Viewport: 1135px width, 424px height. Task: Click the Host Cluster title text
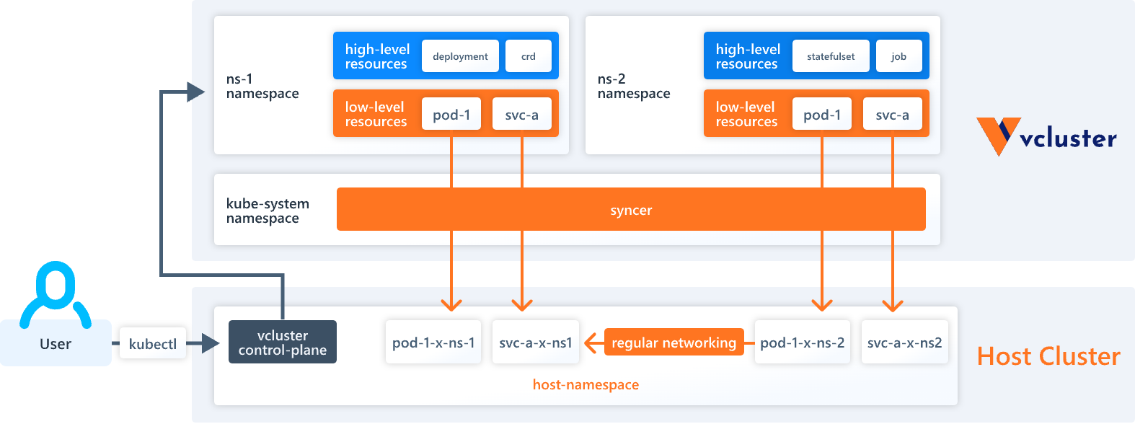click(1048, 356)
